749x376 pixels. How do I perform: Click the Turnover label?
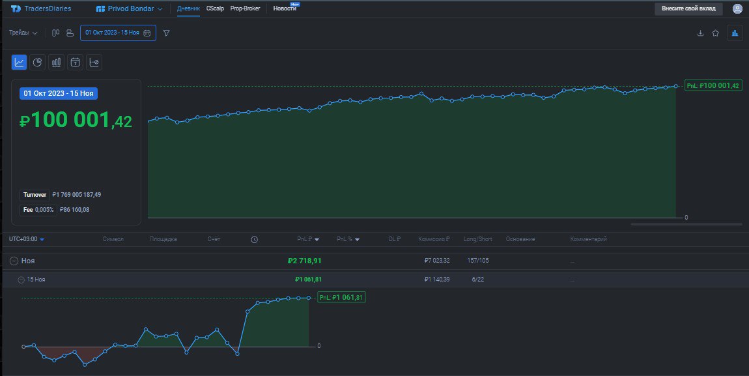click(35, 195)
